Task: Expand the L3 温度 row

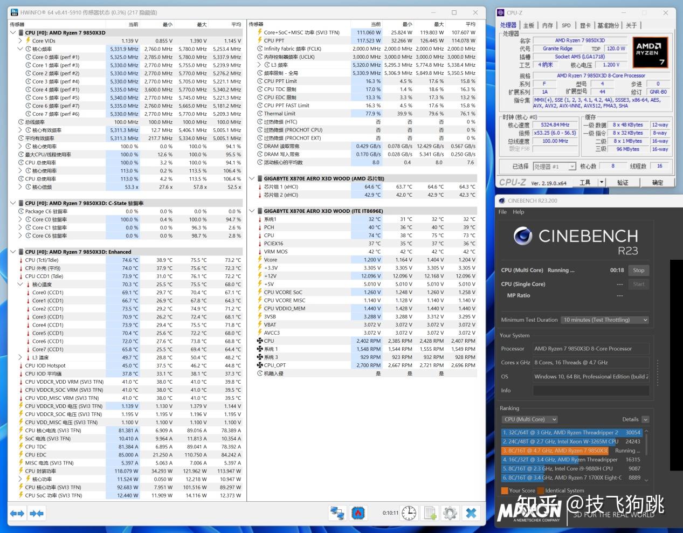Action: tap(20, 357)
